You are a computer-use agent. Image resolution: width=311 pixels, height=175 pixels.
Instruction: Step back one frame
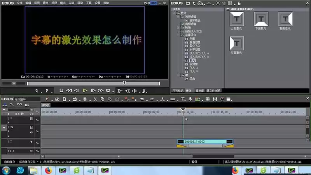tap(76, 91)
